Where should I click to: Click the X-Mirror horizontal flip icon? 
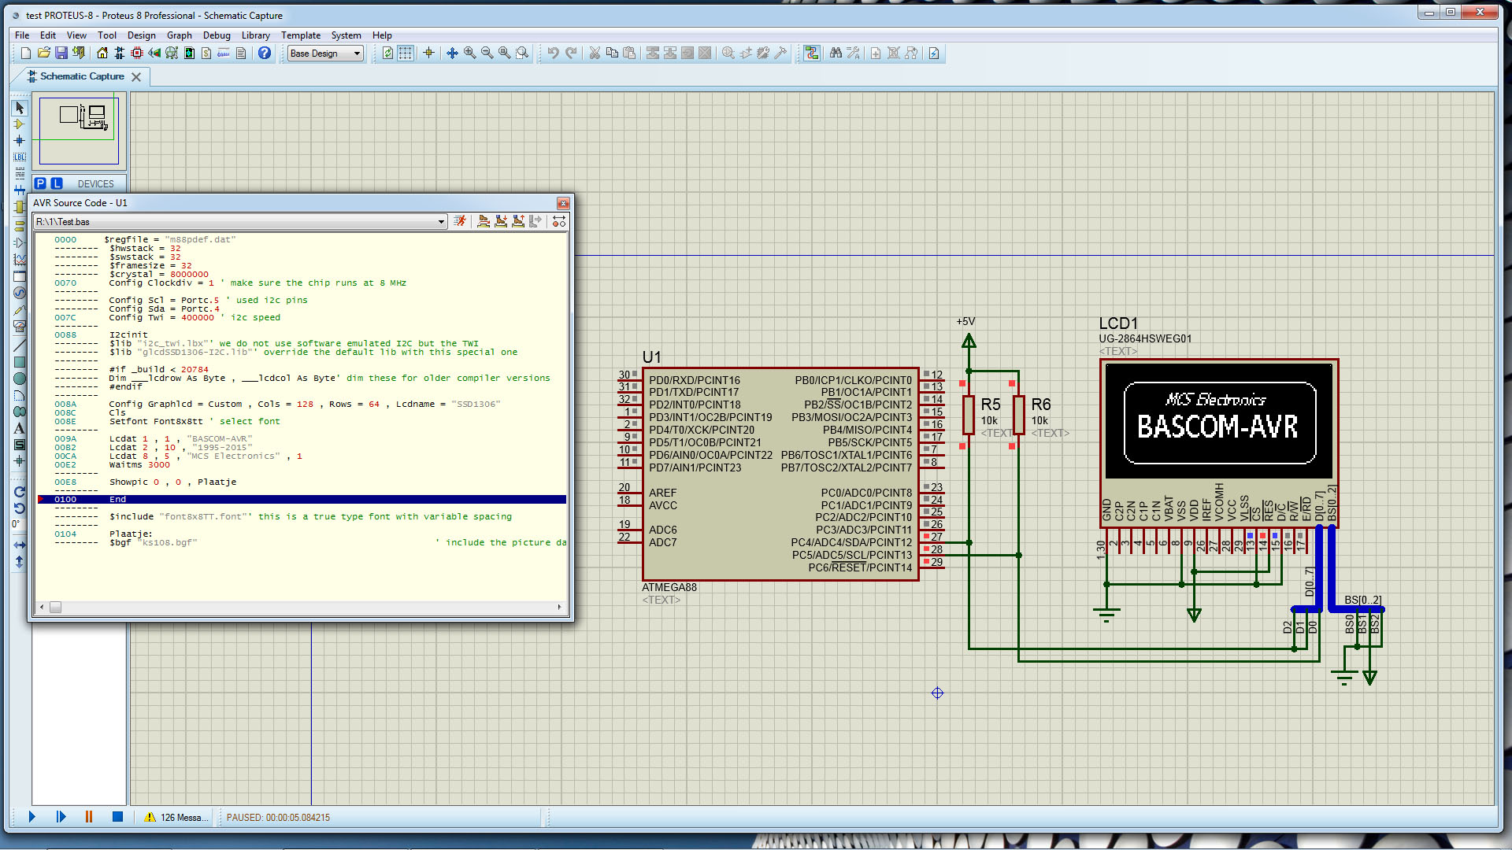(x=20, y=545)
